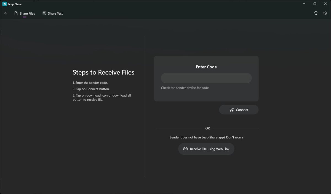
Task: Open the Share Files tab
Action: (x=25, y=13)
